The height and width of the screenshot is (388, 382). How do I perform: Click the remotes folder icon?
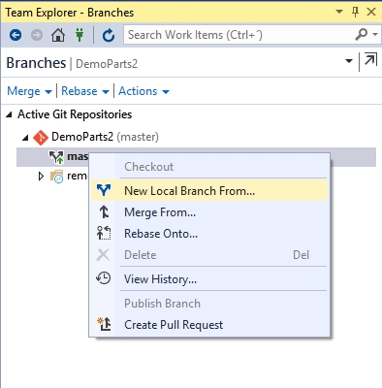coord(57,177)
